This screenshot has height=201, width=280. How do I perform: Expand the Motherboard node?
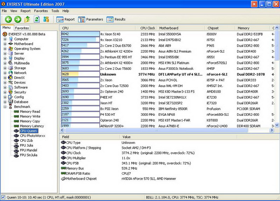[5, 43]
